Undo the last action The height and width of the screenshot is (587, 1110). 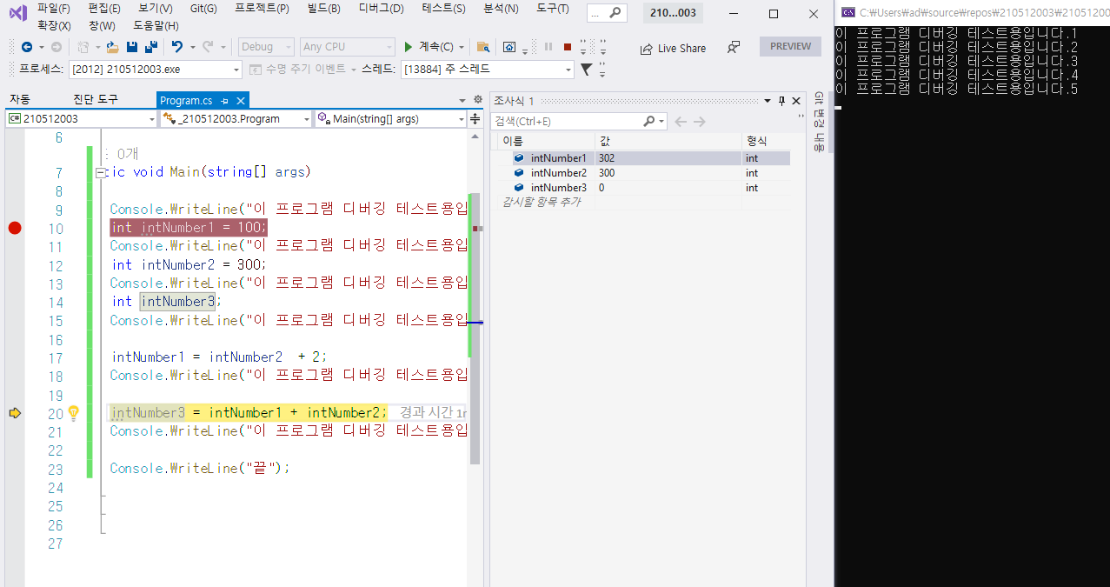[x=176, y=47]
